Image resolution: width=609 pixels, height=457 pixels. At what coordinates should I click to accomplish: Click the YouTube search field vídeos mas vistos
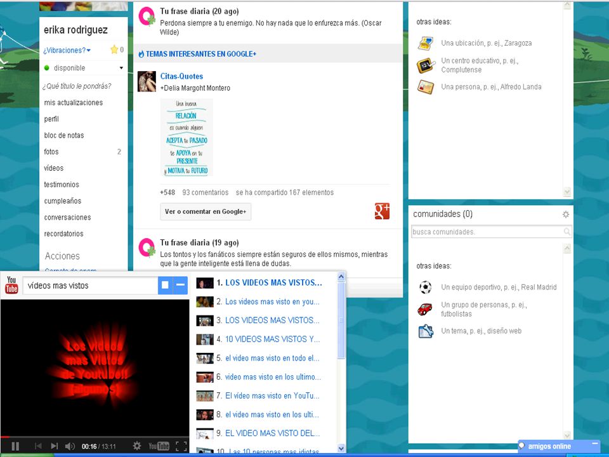click(91, 286)
